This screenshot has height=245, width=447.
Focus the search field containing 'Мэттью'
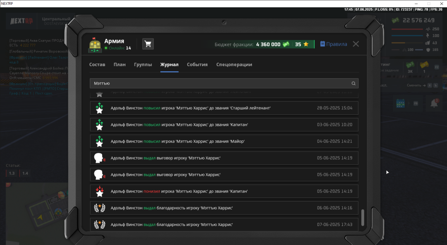[219, 84]
